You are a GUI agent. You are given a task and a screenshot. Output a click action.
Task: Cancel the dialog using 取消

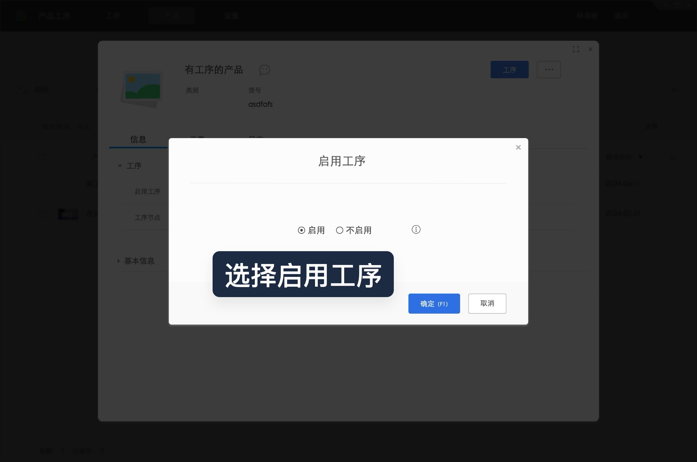[487, 303]
